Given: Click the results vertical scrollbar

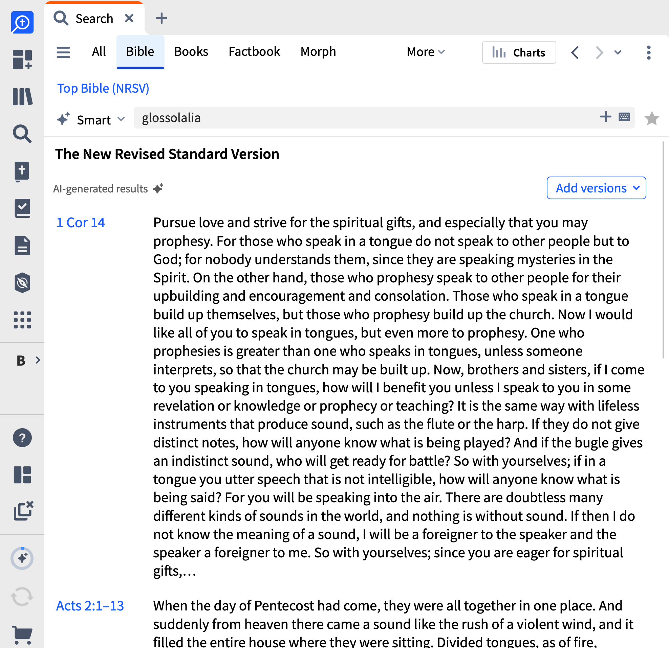Looking at the screenshot, I should pyautogui.click(x=663, y=250).
